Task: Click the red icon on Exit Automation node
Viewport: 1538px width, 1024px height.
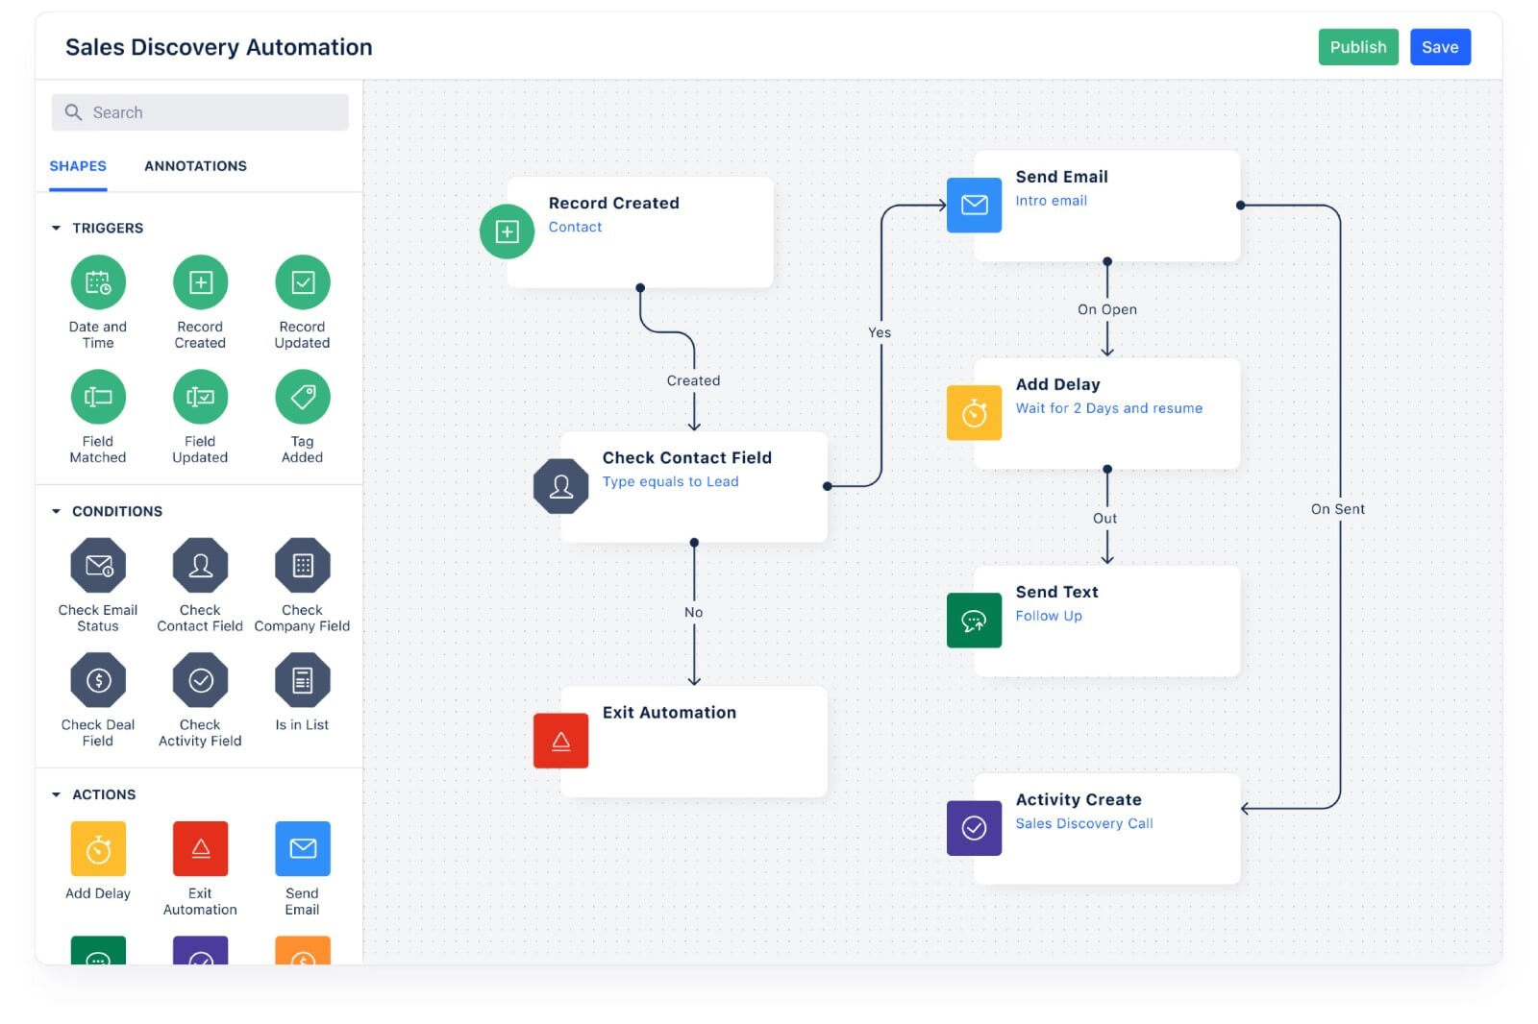Action: tap(560, 741)
